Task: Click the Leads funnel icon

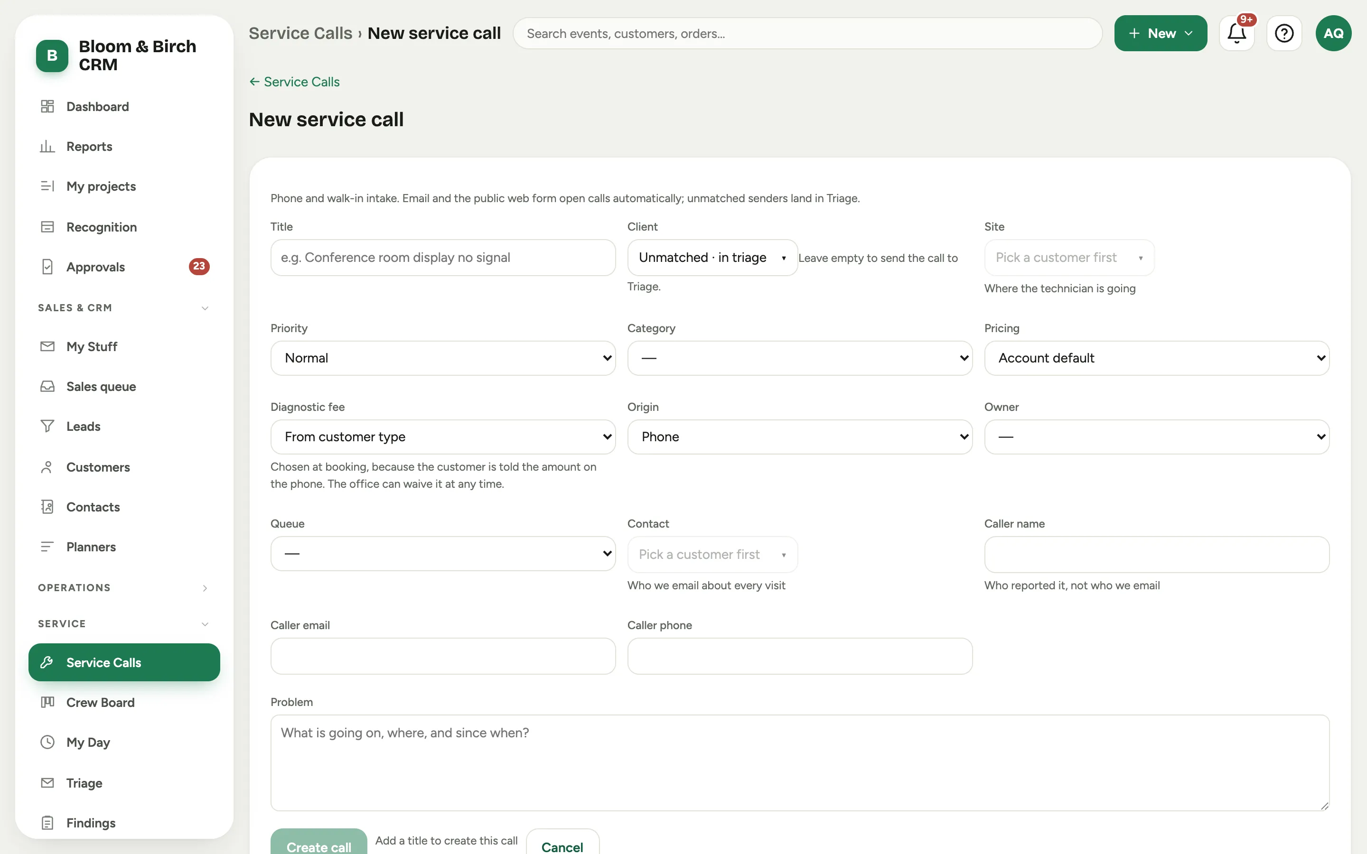Action: [47, 426]
